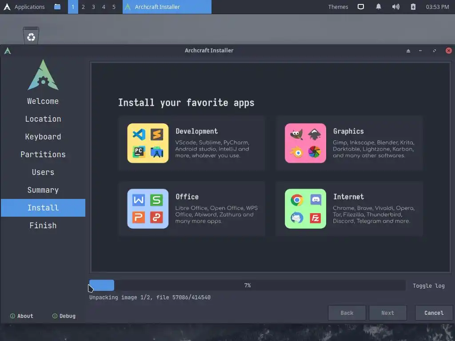Image resolution: width=455 pixels, height=341 pixels.
Task: Click the PyCharm icon
Action: point(139,152)
